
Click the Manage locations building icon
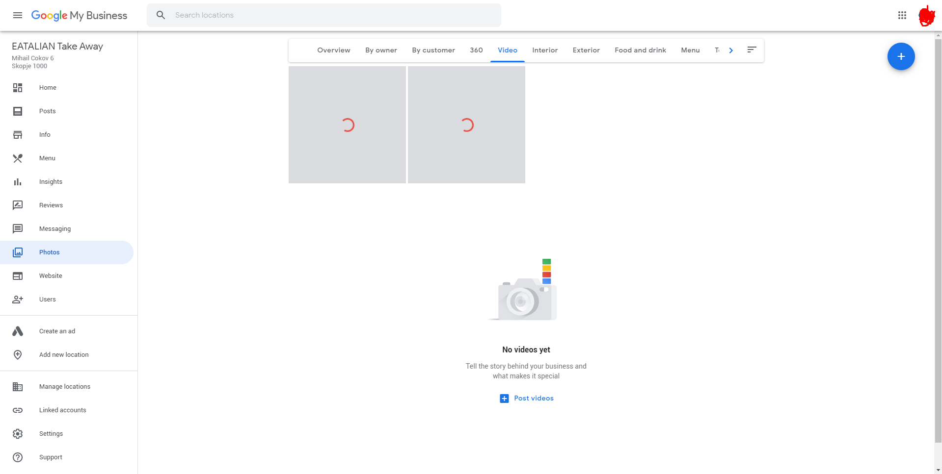click(x=18, y=387)
